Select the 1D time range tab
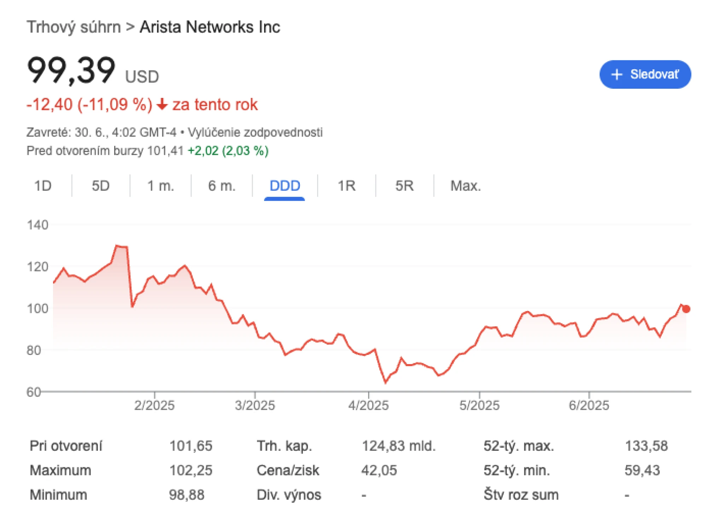Screen dimensions: 724x514 pos(43,186)
